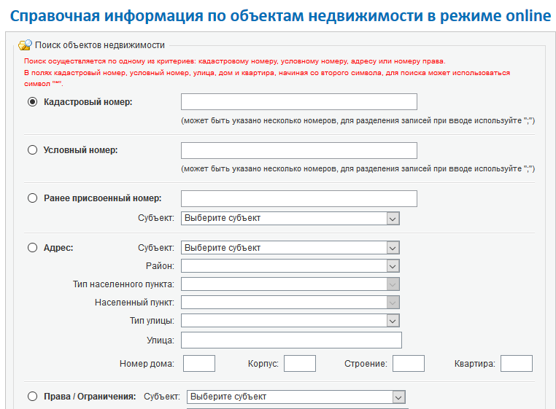Click the Ранее присвоенный номер label text
556x409 pixels.
coord(102,198)
